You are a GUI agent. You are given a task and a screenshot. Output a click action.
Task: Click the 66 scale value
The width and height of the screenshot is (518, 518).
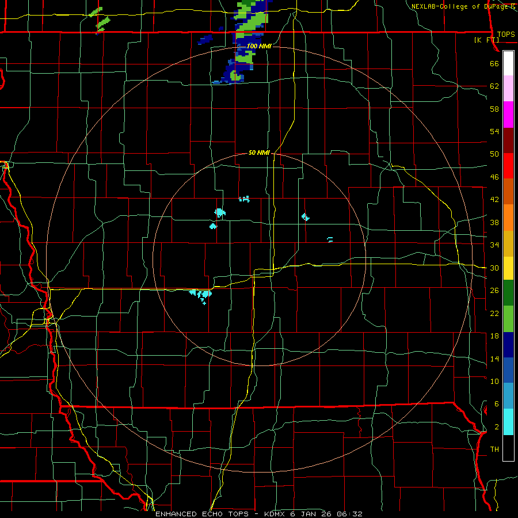coord(494,63)
